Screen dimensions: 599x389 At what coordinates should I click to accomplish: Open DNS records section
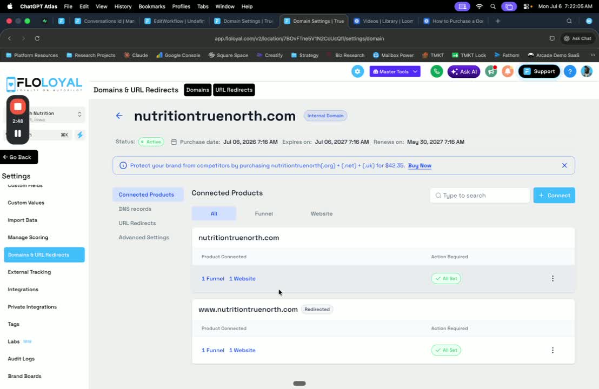coord(135,209)
